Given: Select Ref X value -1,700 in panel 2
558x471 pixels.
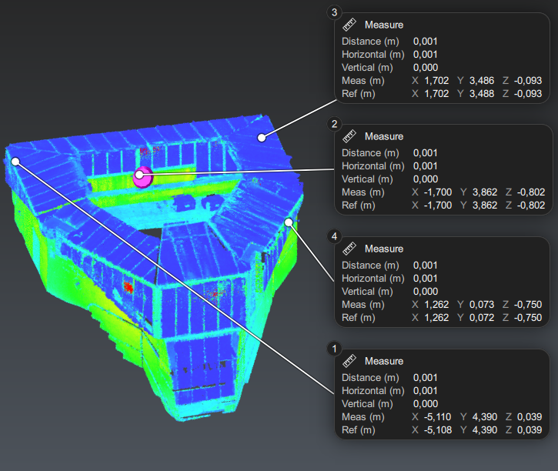Looking at the screenshot, I should [436, 205].
